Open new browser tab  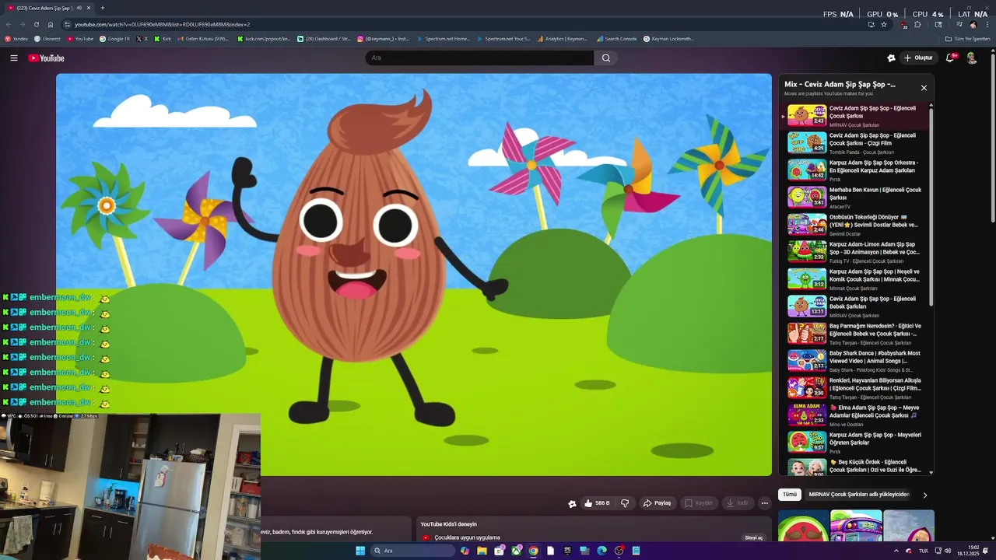[x=102, y=8]
